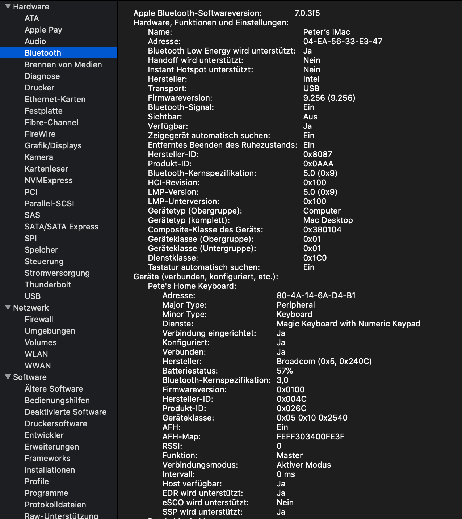462x519 pixels.
Task: Collapse the Software section
Action: [7, 377]
